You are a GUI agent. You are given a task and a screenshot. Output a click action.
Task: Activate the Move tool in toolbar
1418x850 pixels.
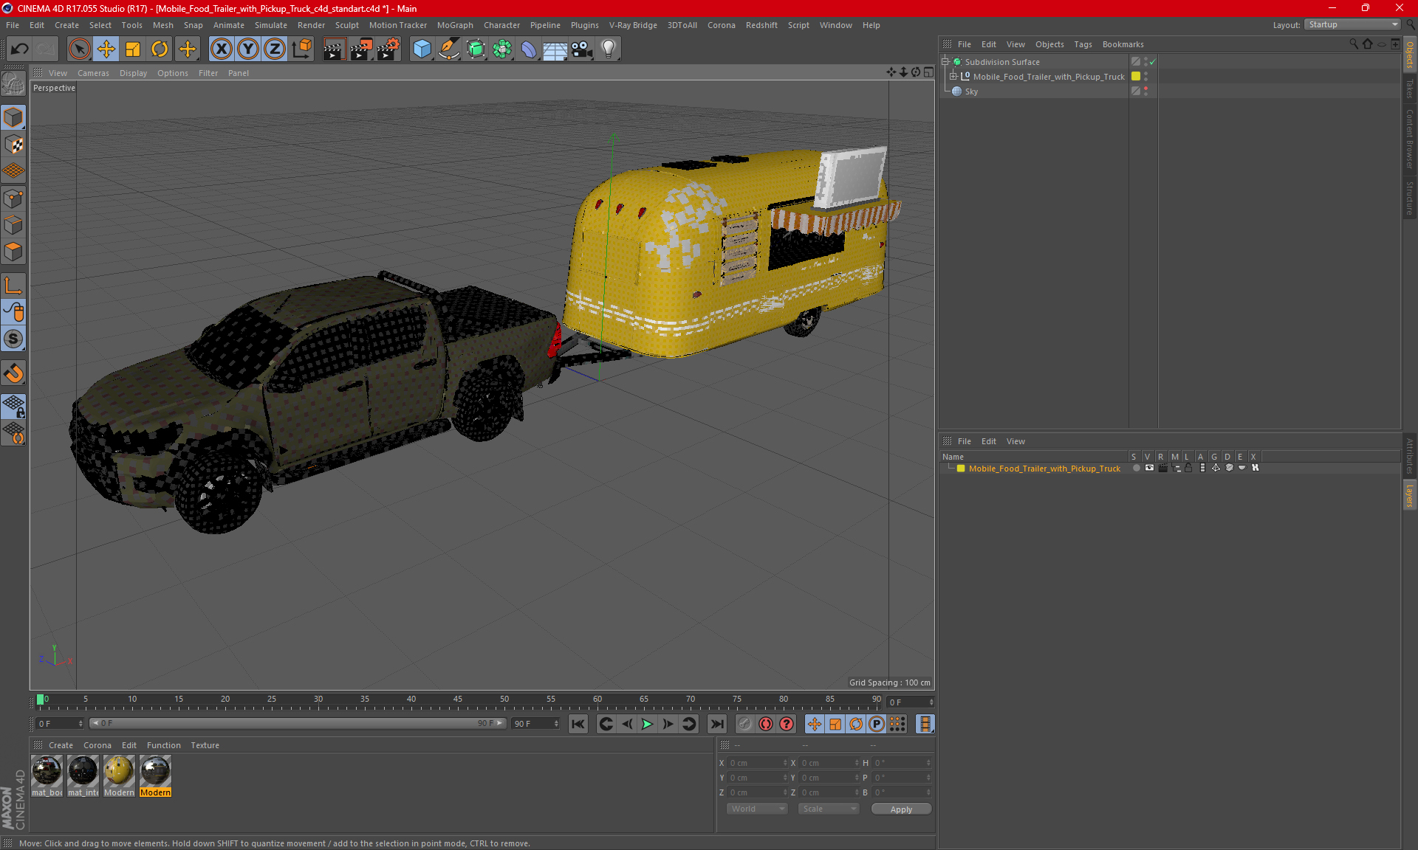106,49
